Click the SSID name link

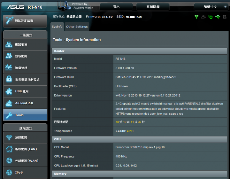coord(134,17)
